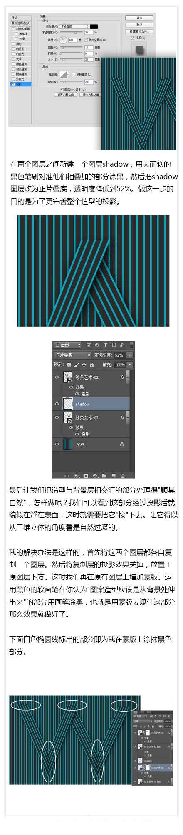Click the create new group folder icon
The image size is (183, 835).
[x=104, y=476]
